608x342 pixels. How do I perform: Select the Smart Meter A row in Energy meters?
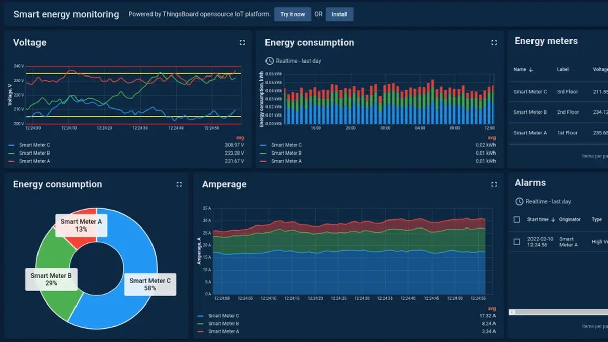(x=558, y=133)
